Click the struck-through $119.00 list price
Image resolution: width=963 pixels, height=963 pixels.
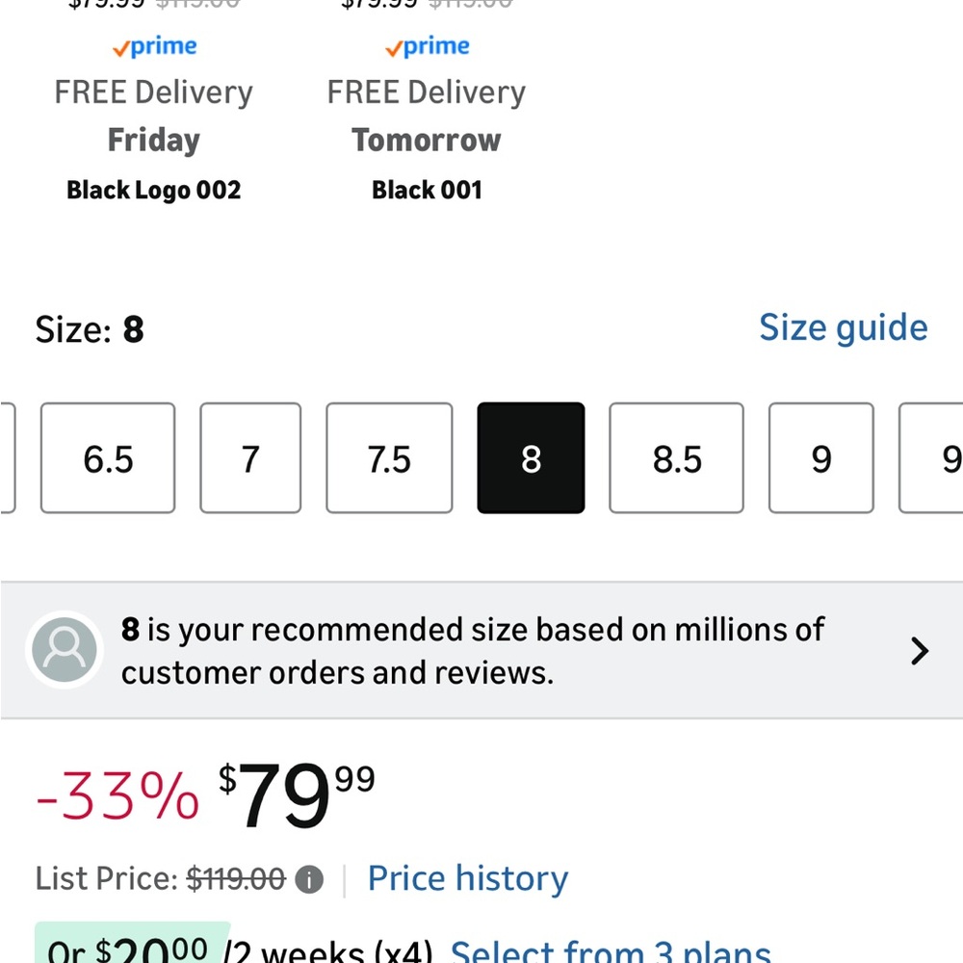236,879
